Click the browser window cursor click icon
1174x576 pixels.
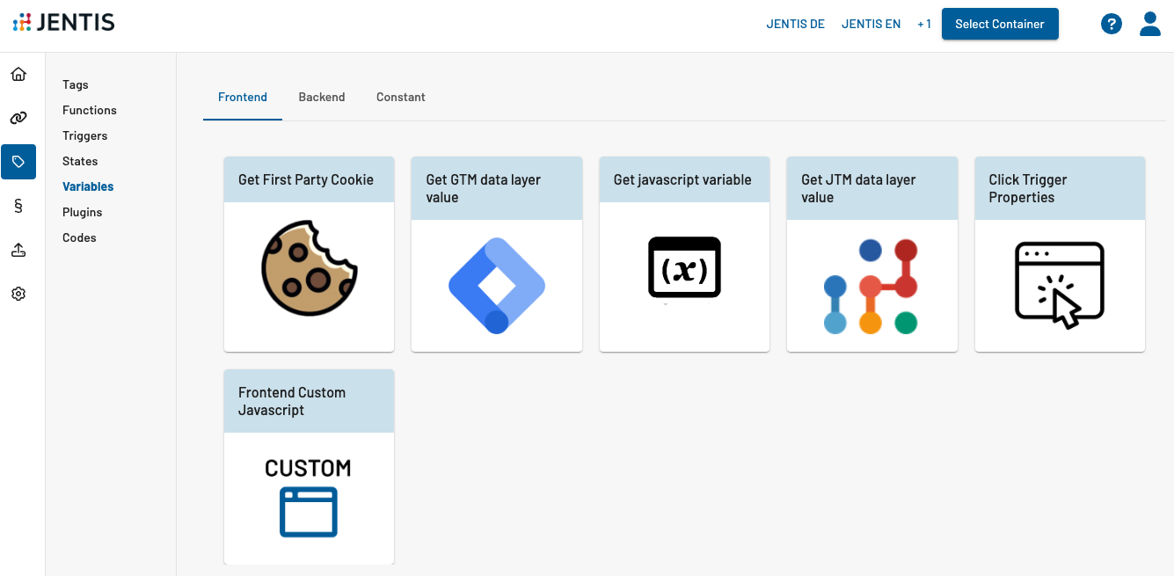point(1060,286)
